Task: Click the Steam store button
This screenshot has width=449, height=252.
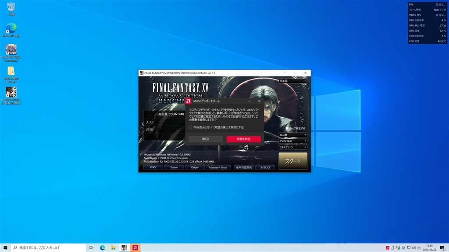Action: pos(174,168)
